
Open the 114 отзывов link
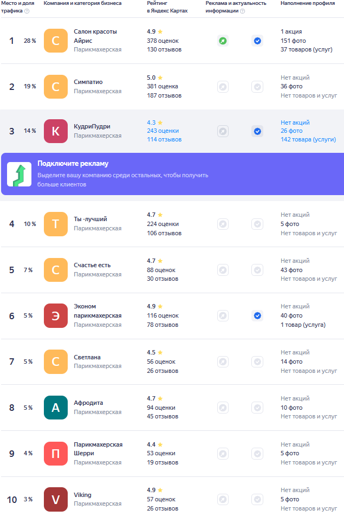[x=164, y=139]
